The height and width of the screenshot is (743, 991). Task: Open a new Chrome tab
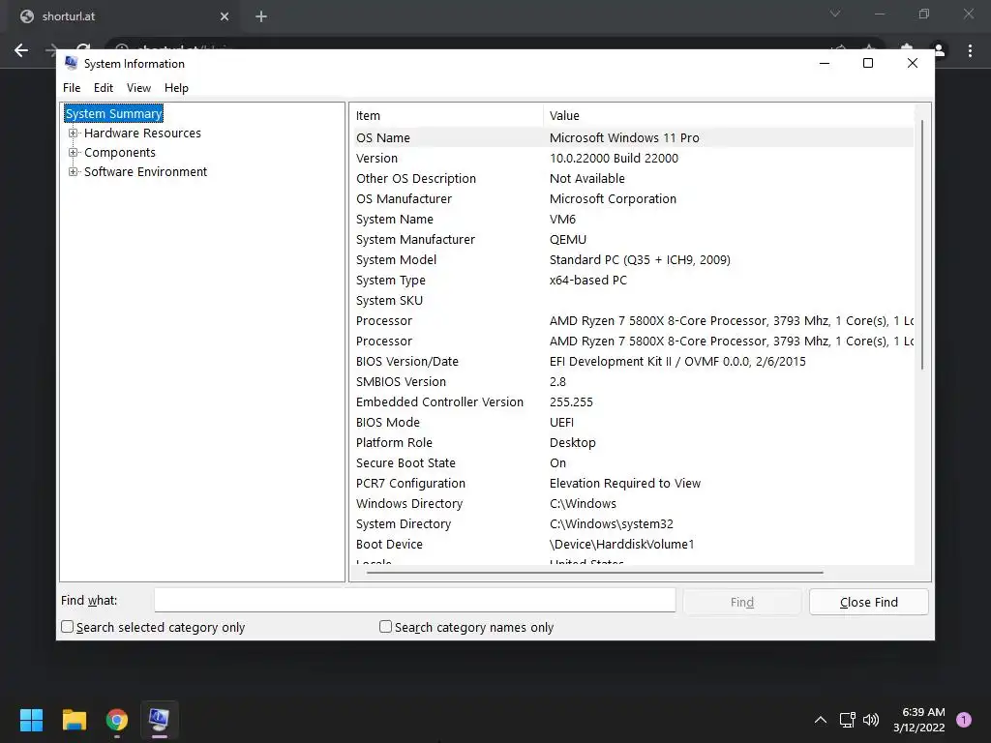[x=261, y=16]
